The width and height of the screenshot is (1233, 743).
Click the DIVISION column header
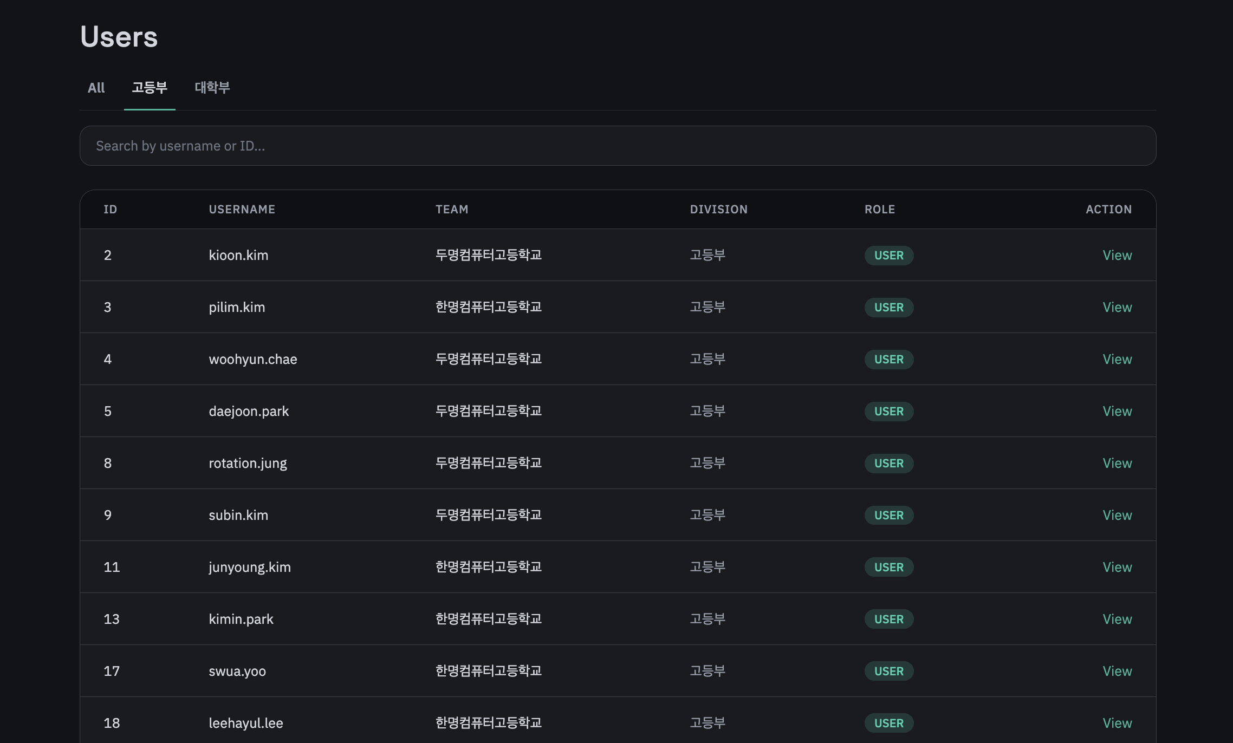click(x=718, y=210)
